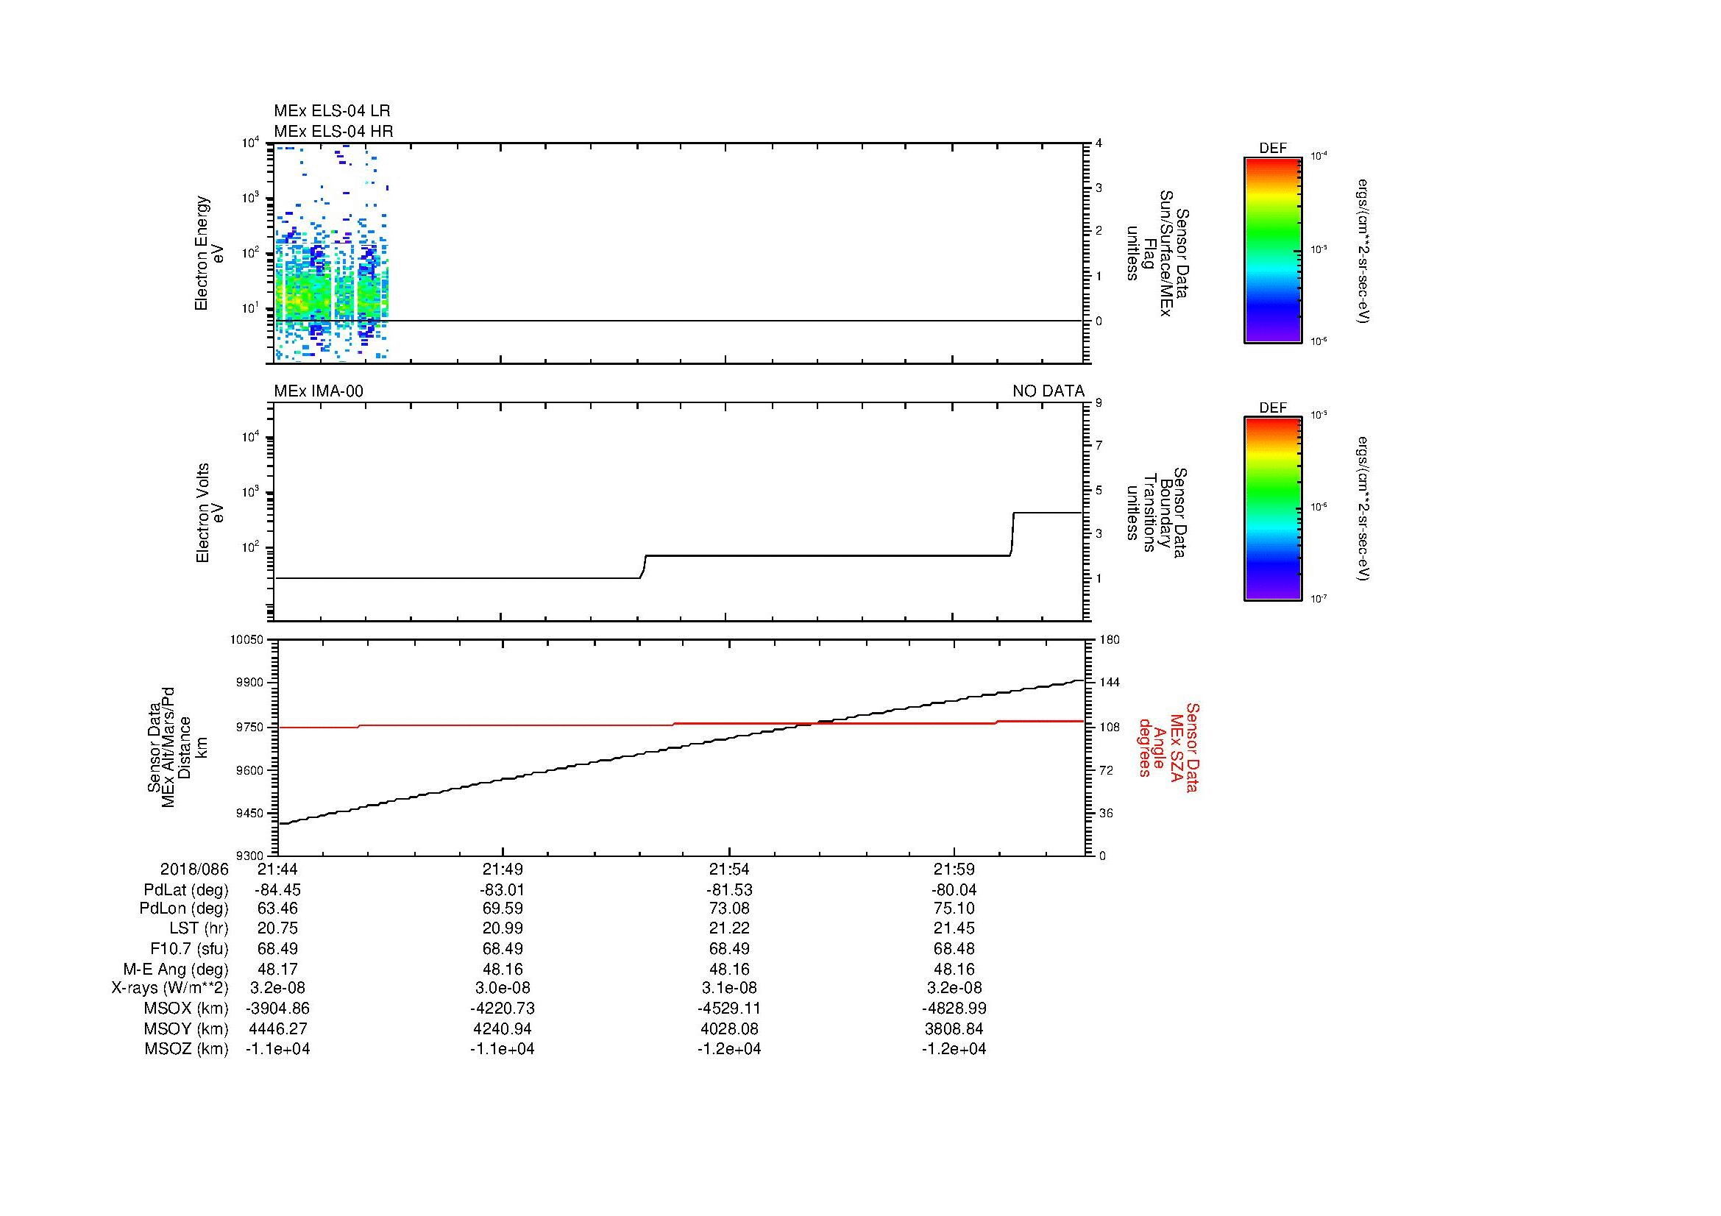This screenshot has height=1216, width=1721.
Task: Click the LST value '20.99'
Action: click(x=503, y=928)
